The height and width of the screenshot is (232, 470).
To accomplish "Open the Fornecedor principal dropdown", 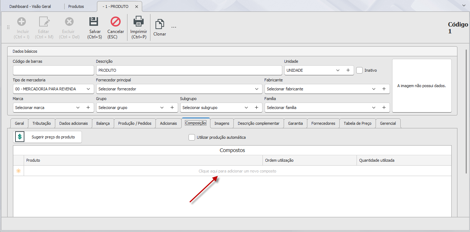I will coord(257,89).
